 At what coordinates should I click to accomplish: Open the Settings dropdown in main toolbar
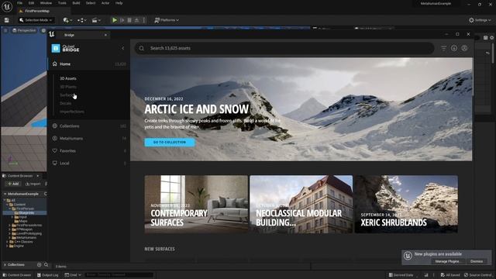[x=480, y=20]
